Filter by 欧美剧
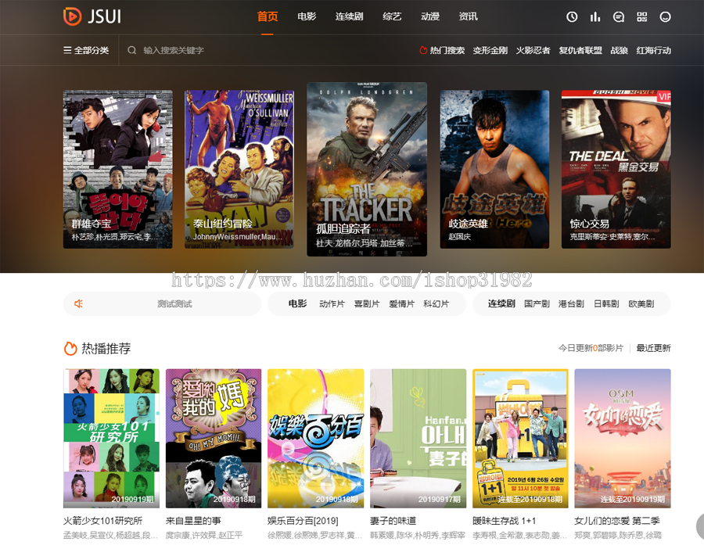Screen dimensions: 704x556 (x=641, y=303)
